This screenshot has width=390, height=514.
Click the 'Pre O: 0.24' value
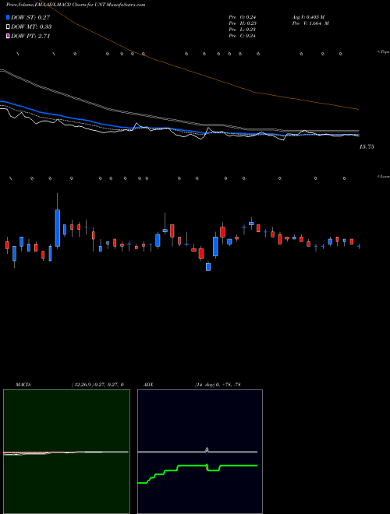[243, 17]
